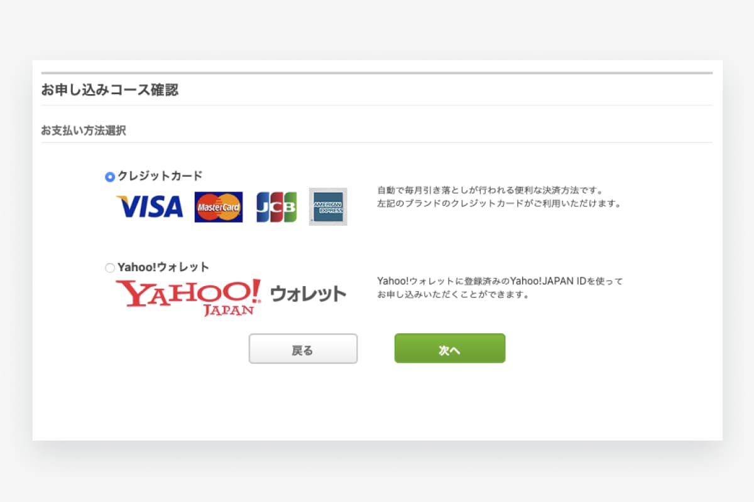Click the VISA card logo
Viewport: 754px width, 502px height.
click(x=150, y=206)
